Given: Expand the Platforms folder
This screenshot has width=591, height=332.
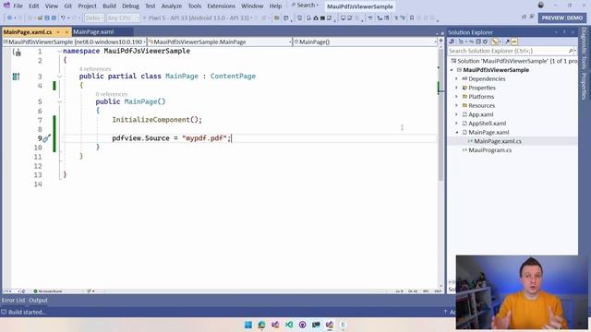Looking at the screenshot, I should click(457, 97).
